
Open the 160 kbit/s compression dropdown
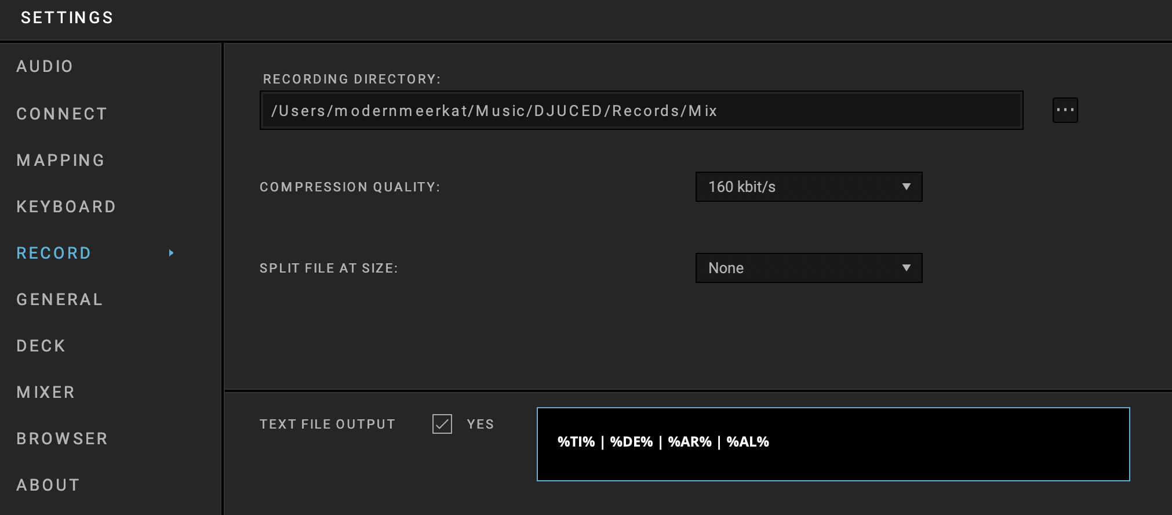[x=808, y=187]
